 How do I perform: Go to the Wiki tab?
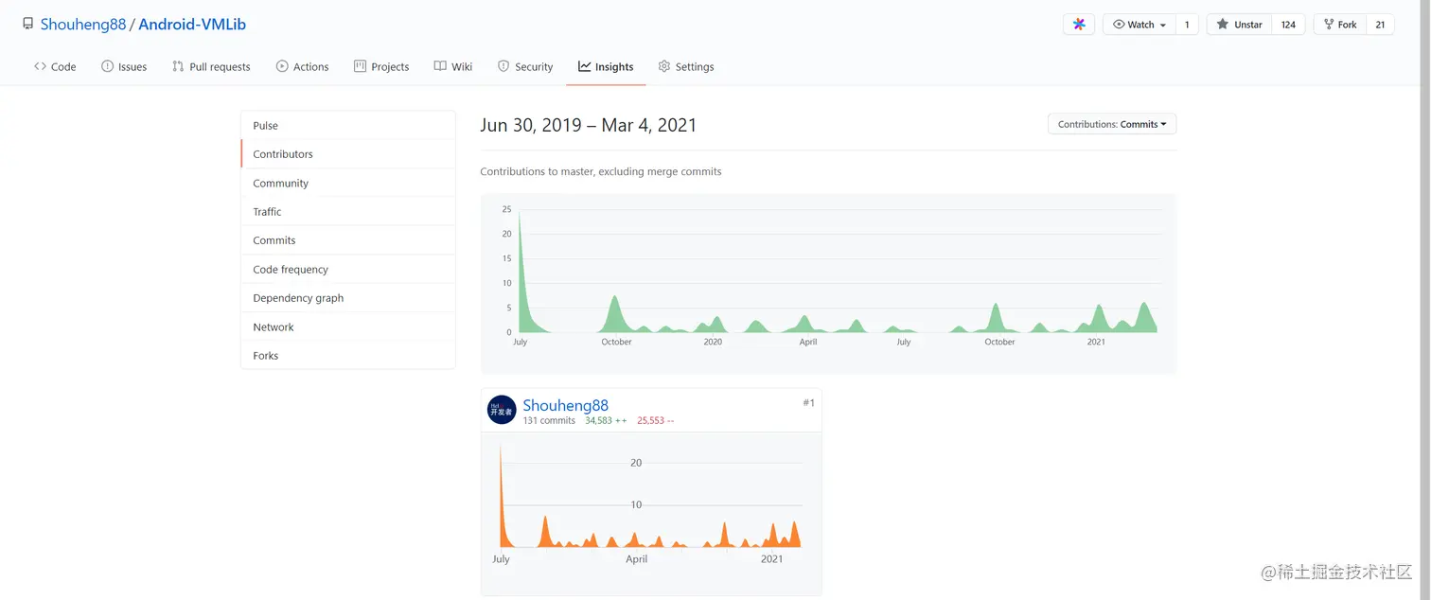tap(453, 66)
